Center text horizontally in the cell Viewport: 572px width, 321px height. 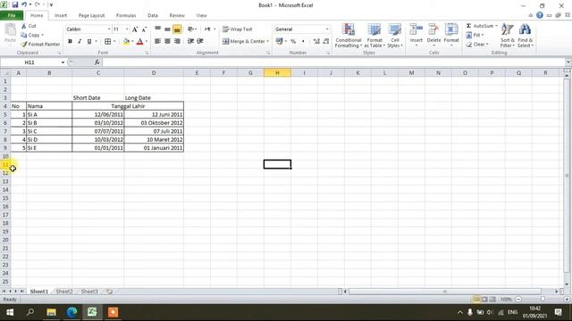tap(167, 41)
